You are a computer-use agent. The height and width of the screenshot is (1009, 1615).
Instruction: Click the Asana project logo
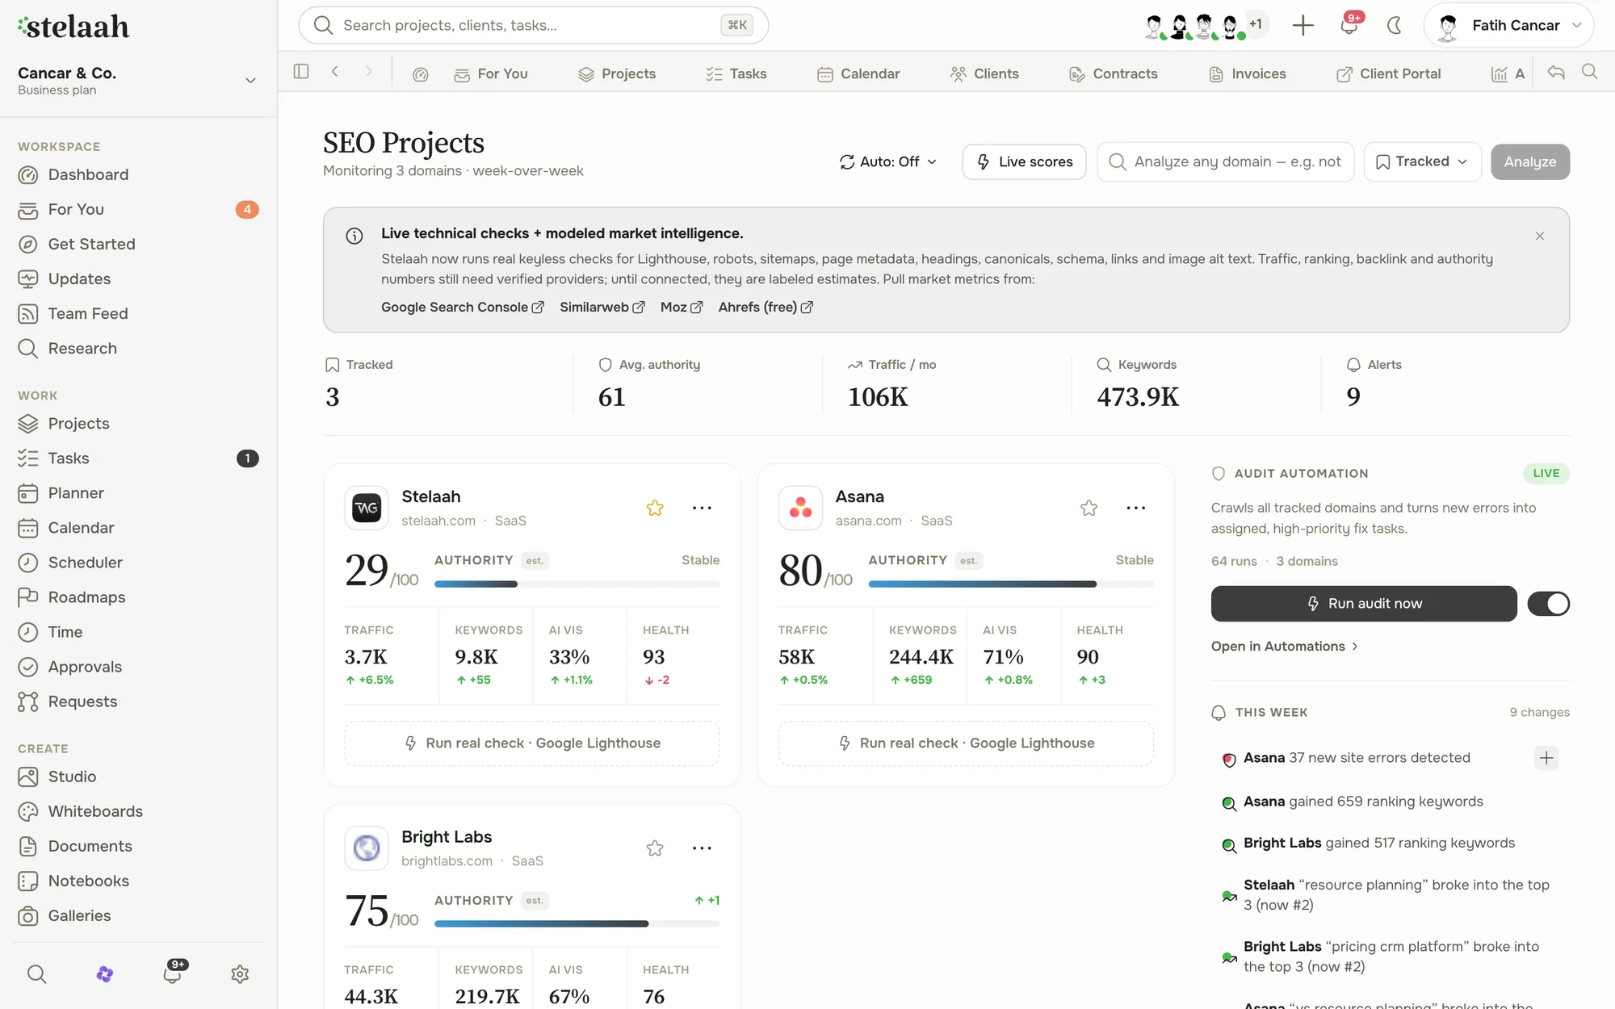[x=800, y=508]
